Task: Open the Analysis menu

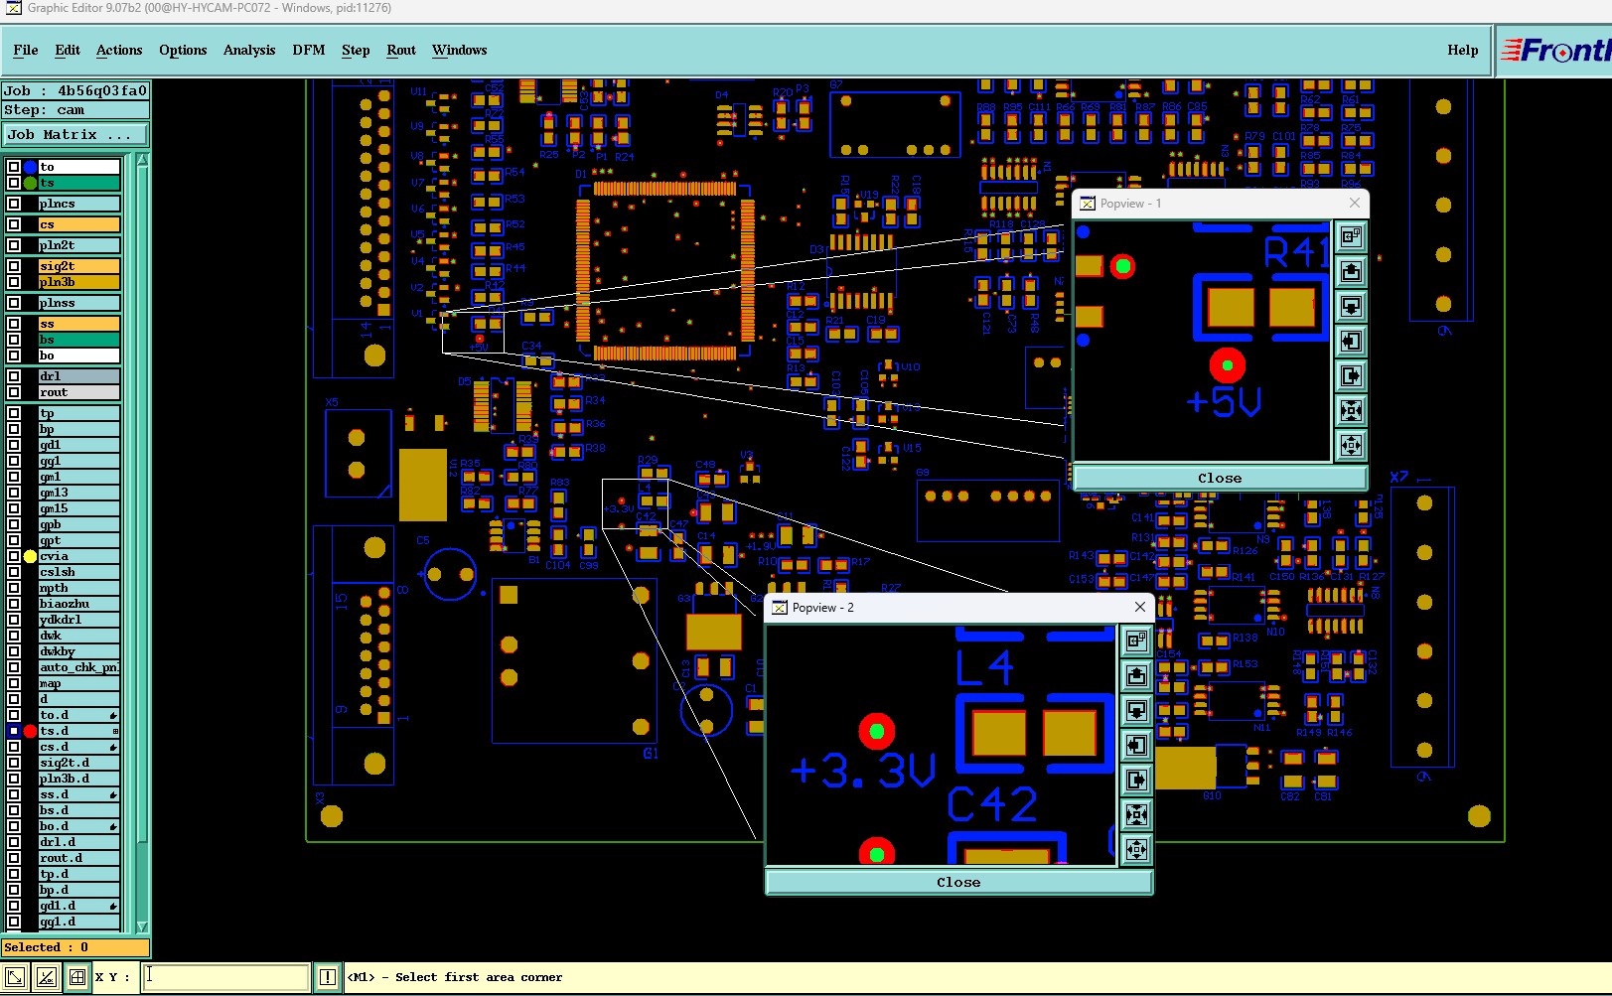Action: 249,50
